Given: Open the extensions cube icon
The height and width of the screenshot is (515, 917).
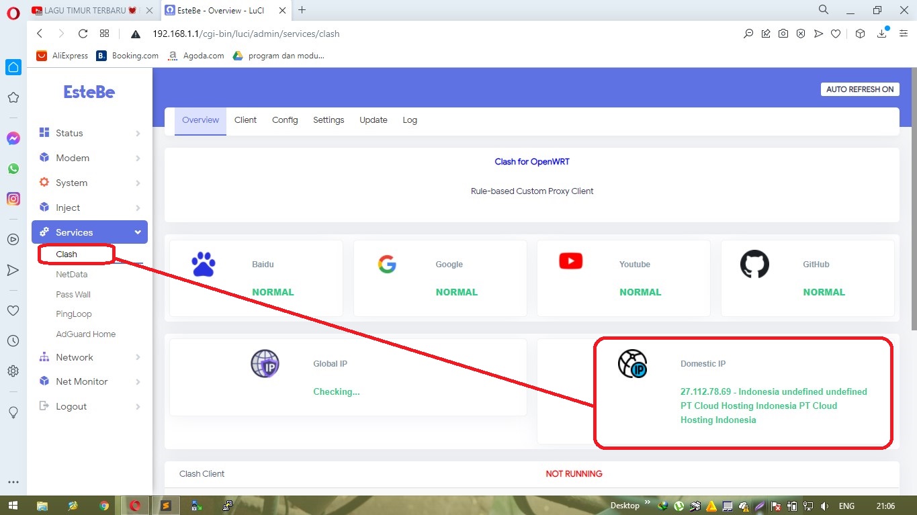Looking at the screenshot, I should point(861,34).
